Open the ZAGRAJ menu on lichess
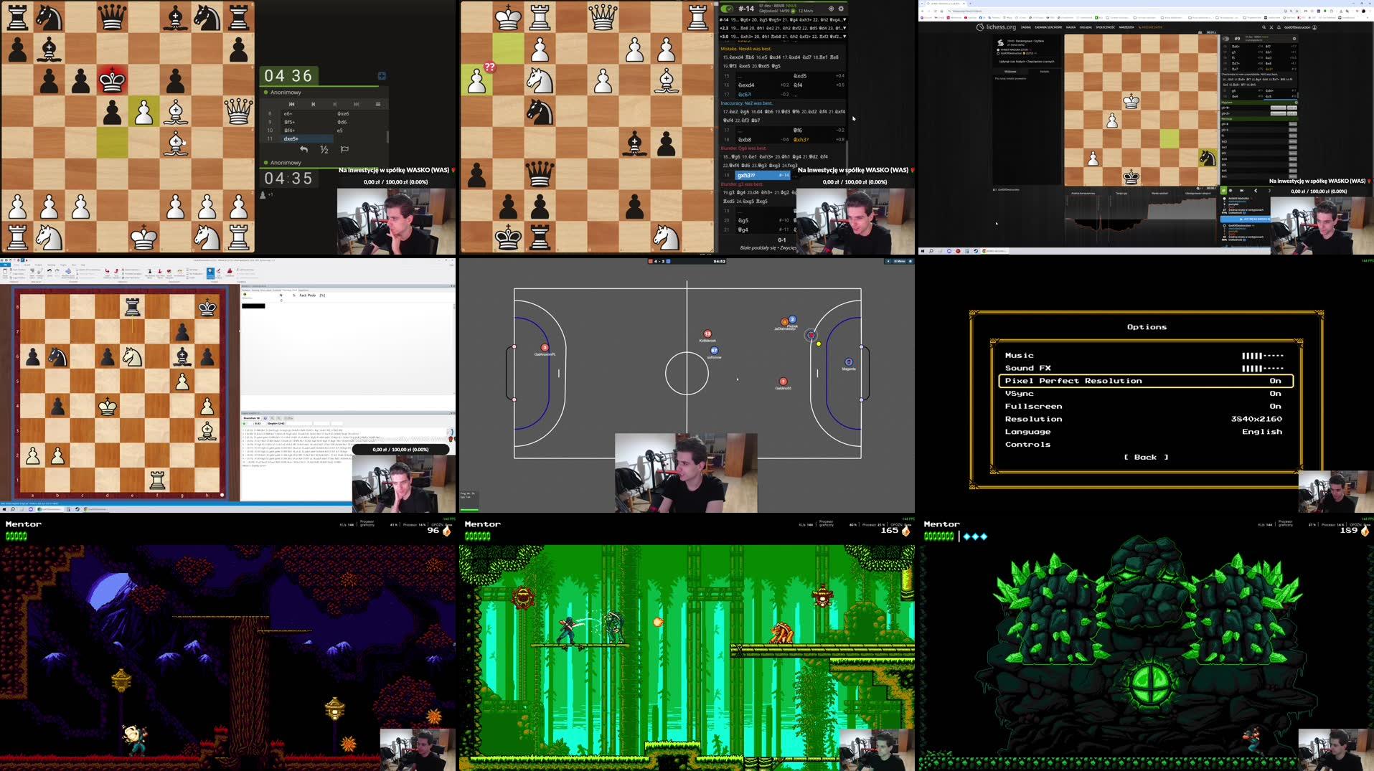Viewport: 1374px width, 771px height. (1026, 27)
